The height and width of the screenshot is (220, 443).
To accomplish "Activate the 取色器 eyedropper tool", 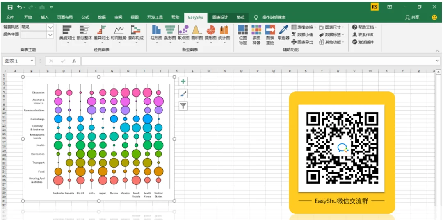I will 283,32.
